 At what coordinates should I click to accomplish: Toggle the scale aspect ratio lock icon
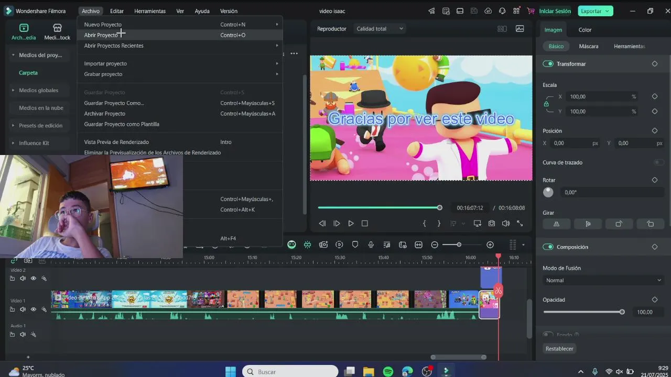[546, 104]
